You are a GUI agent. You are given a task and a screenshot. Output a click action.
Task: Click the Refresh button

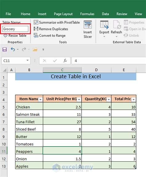coord(116,29)
